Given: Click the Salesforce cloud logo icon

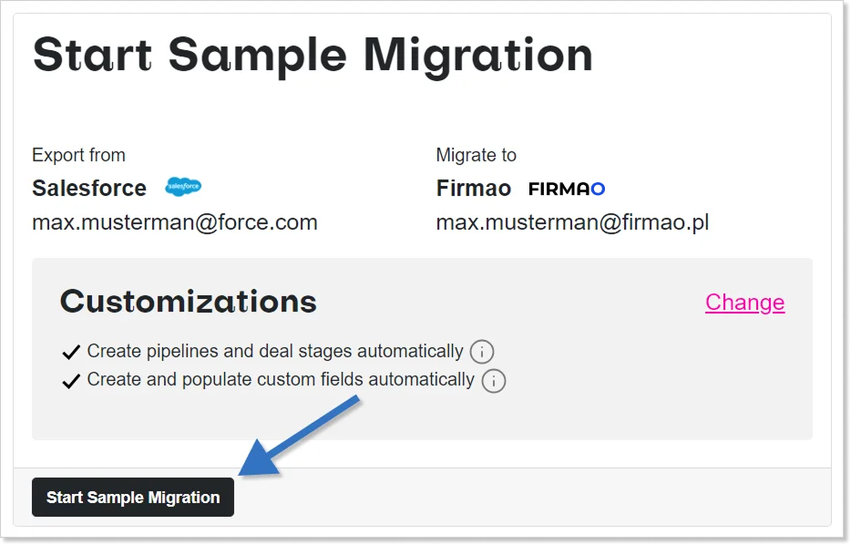Looking at the screenshot, I should (x=183, y=187).
